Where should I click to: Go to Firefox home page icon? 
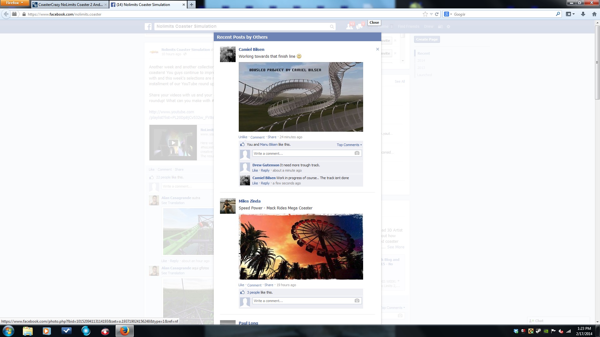pyautogui.click(x=594, y=14)
